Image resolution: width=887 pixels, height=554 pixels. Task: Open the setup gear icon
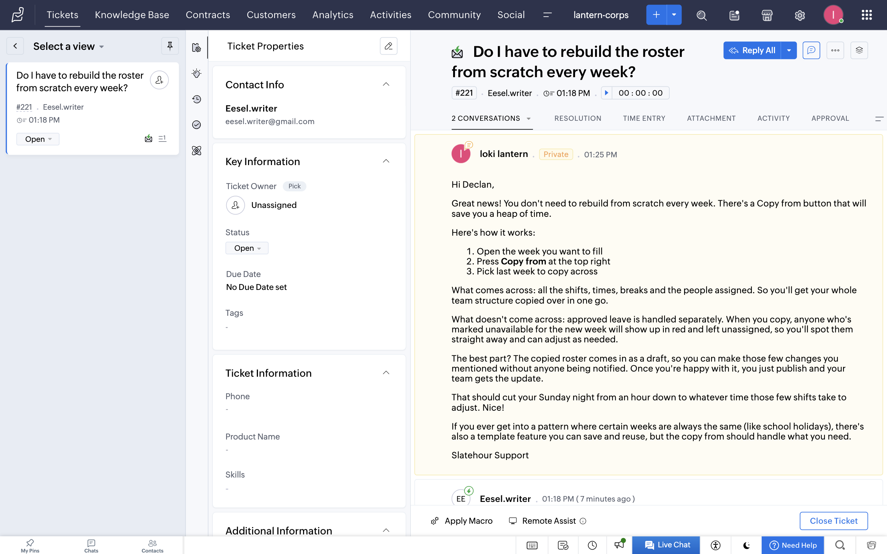click(x=800, y=15)
